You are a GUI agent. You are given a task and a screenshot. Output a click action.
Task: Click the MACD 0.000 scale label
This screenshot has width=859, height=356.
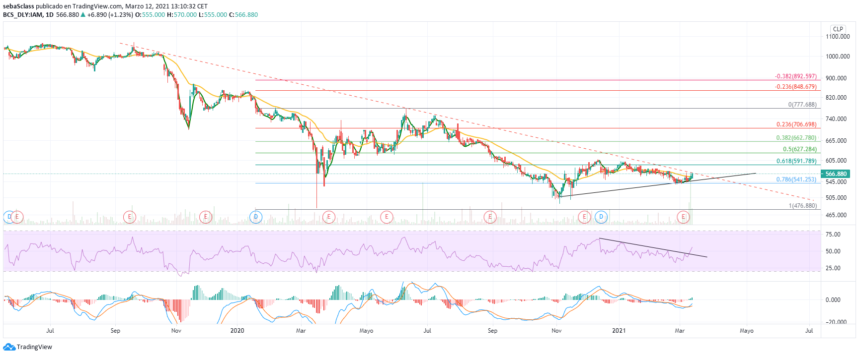click(x=833, y=300)
